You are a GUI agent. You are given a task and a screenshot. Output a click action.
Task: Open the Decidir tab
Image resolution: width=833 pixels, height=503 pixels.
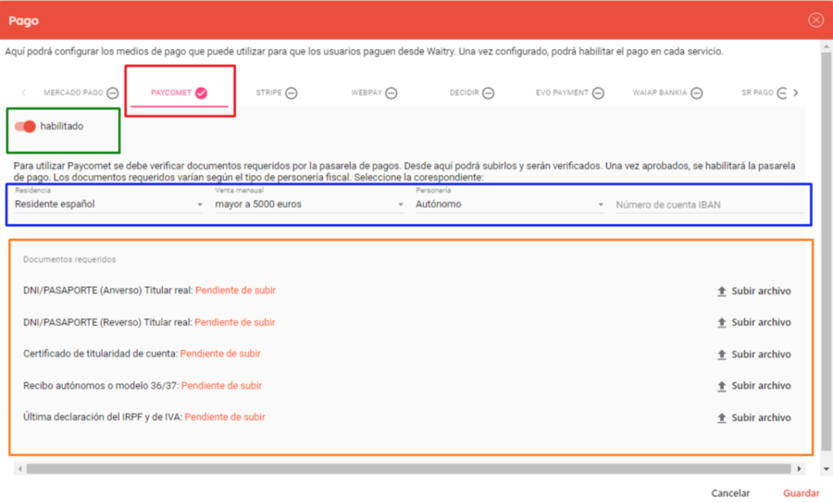point(472,93)
